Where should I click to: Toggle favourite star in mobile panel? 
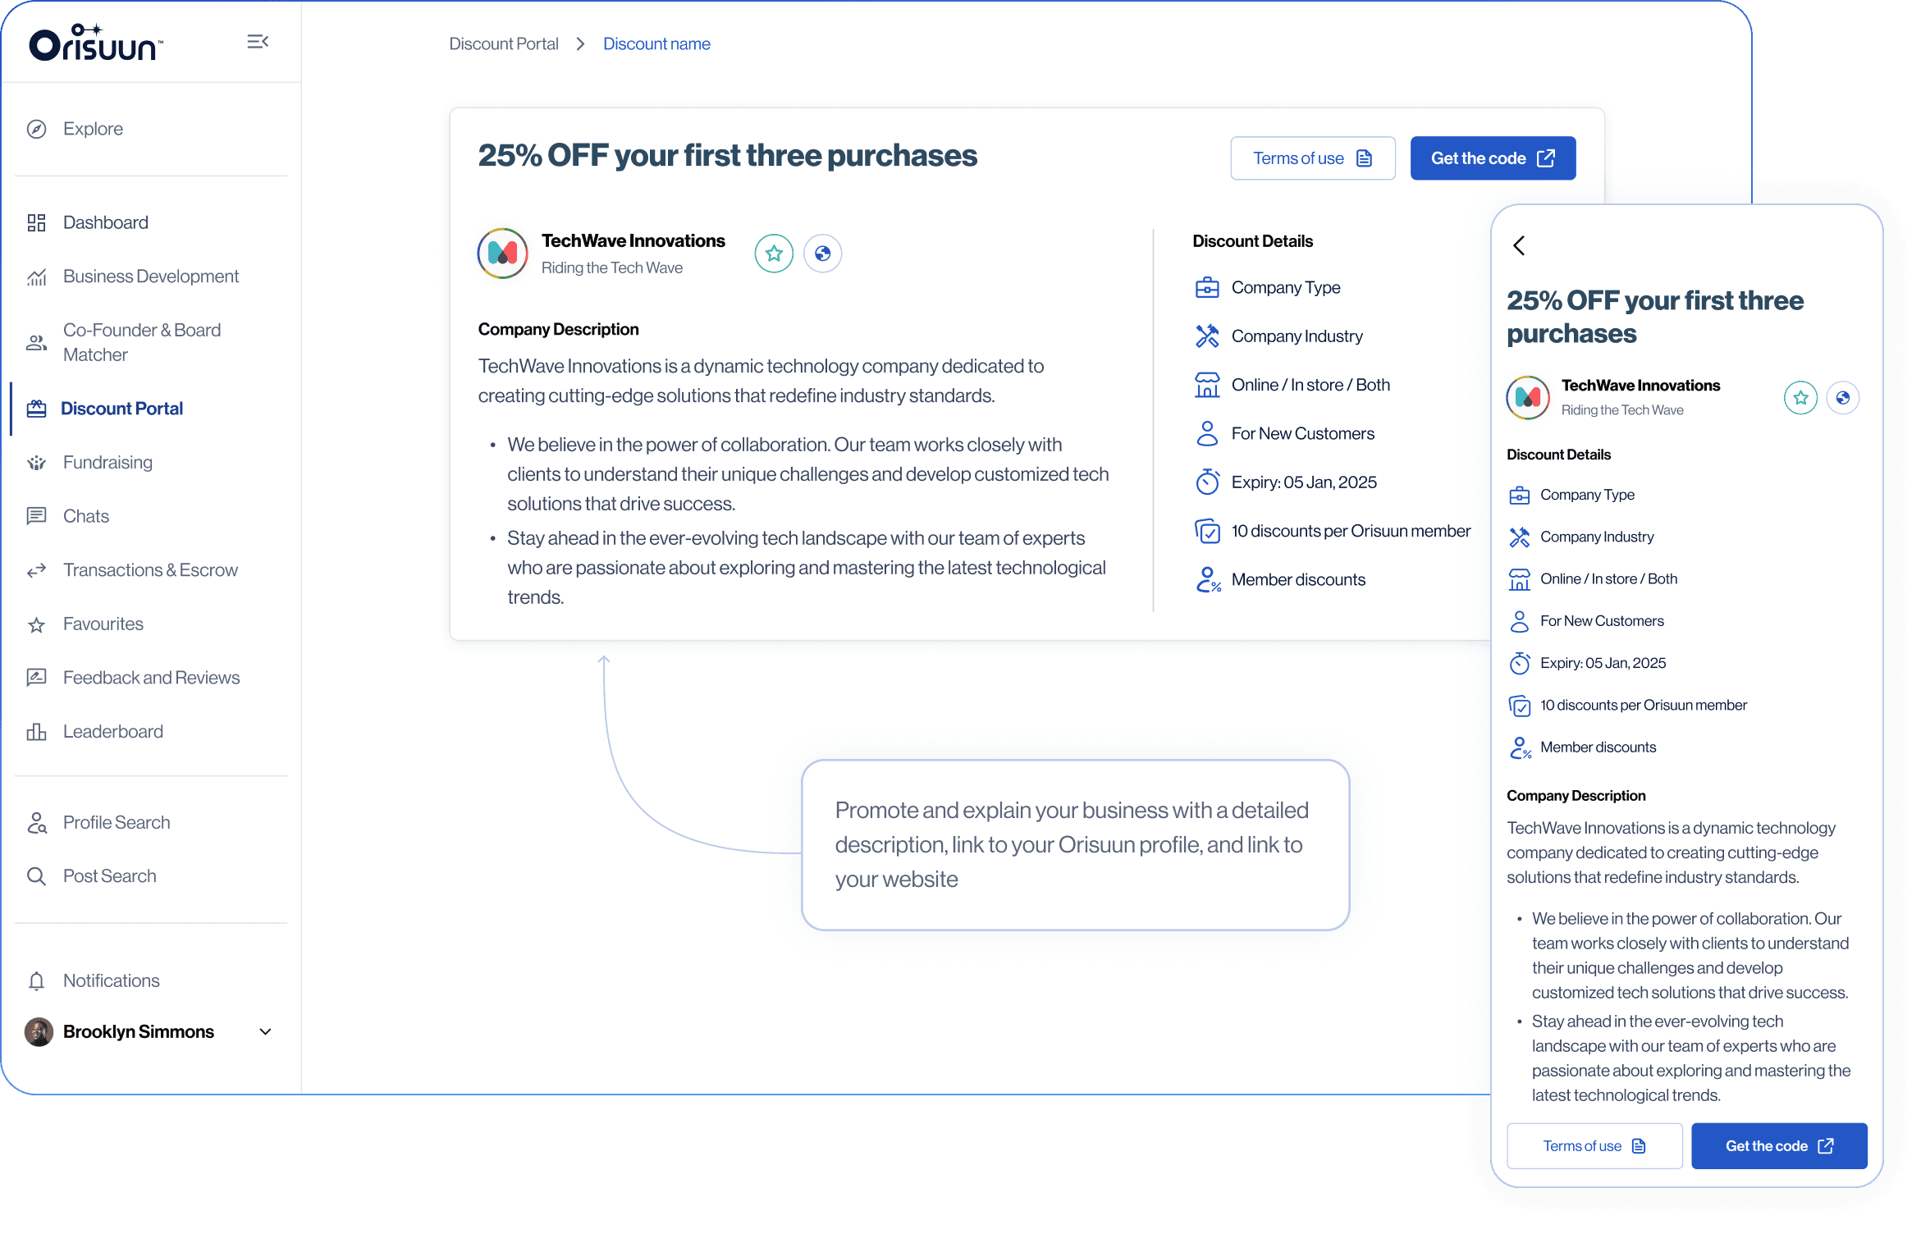click(1800, 398)
